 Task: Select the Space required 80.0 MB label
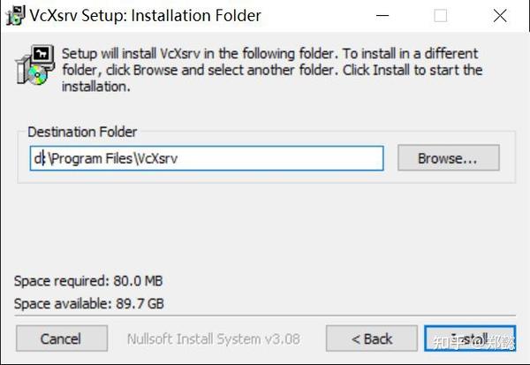click(x=88, y=281)
